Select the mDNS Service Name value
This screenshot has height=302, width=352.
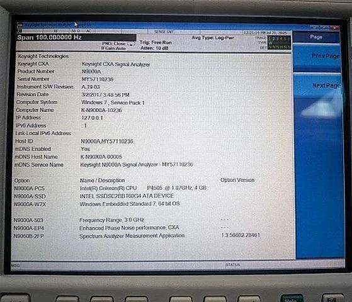(137, 164)
